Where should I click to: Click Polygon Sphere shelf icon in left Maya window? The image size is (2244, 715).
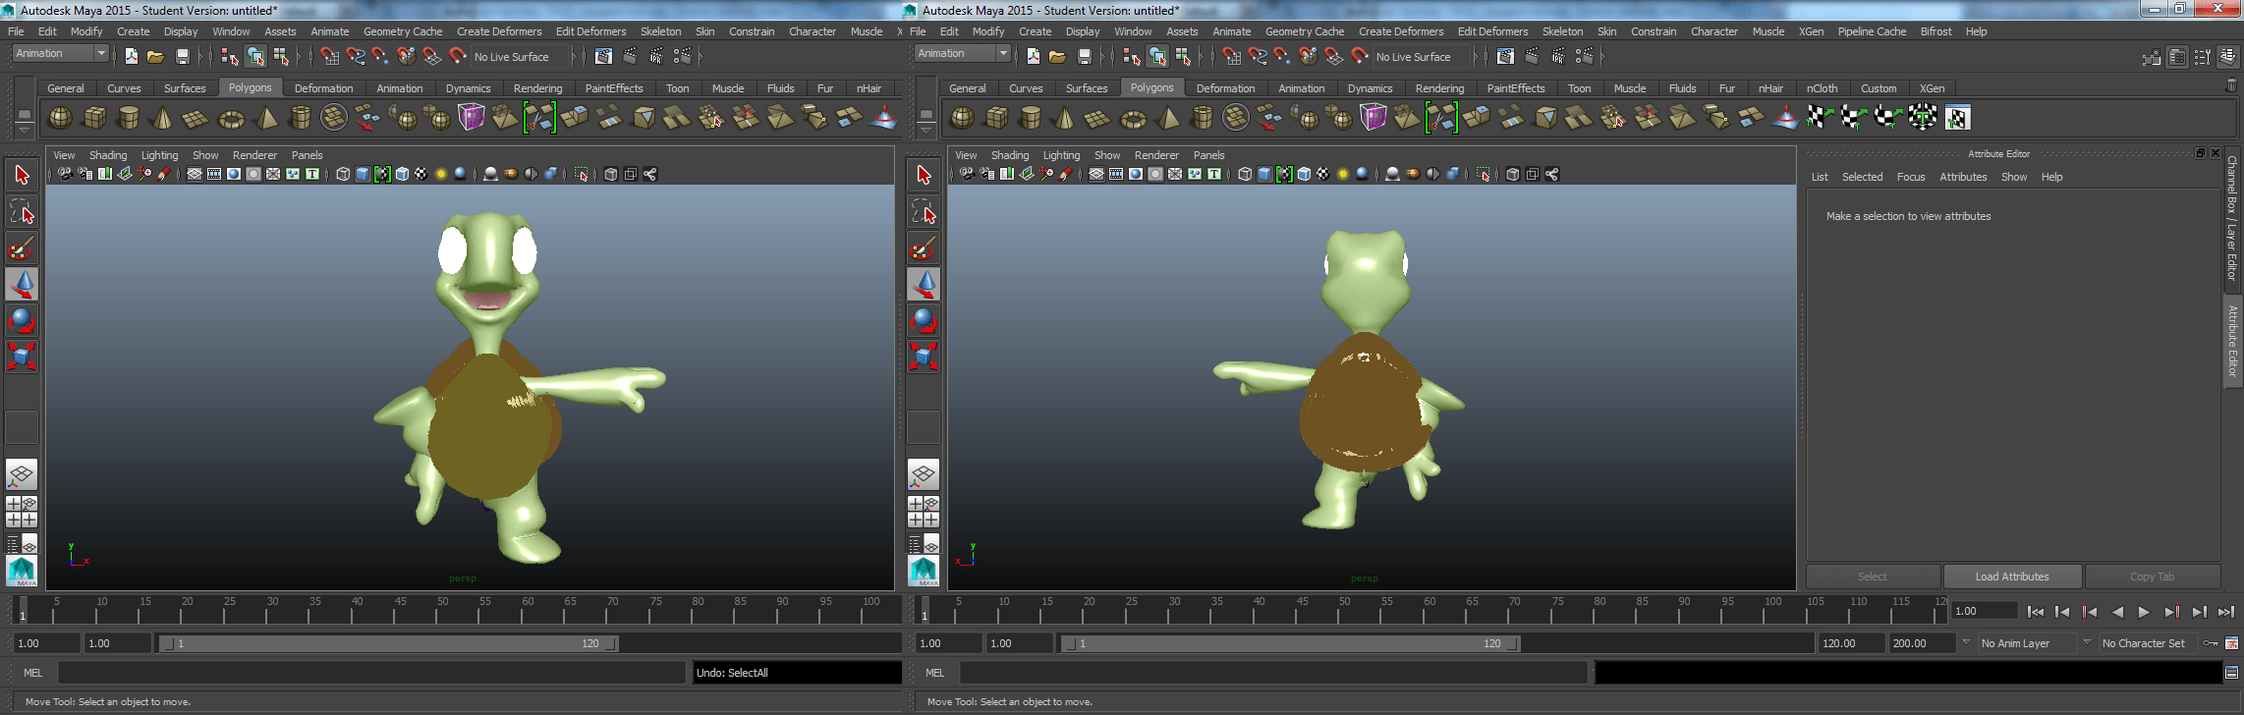61,118
